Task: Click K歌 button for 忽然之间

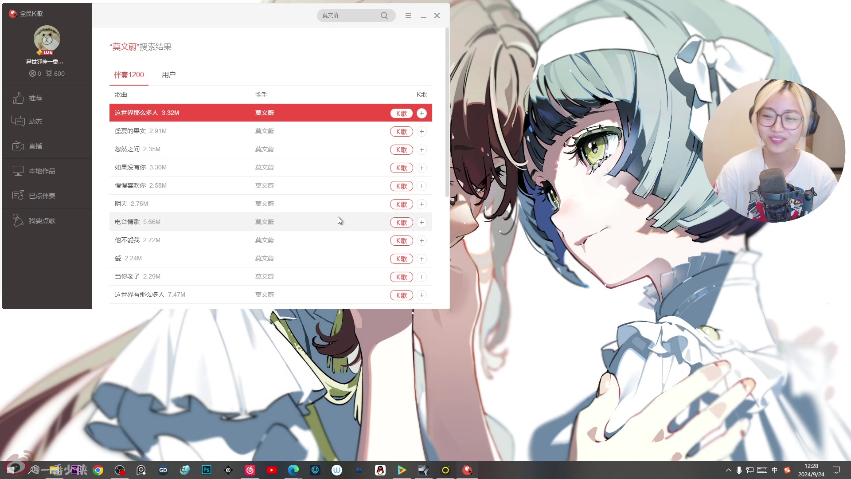Action: coord(402,149)
